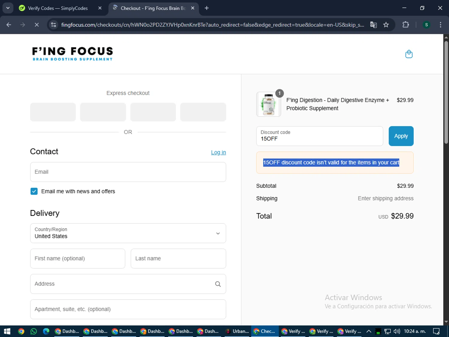
Task: Click the F'ing Digestion product thumbnail
Action: tap(269, 104)
